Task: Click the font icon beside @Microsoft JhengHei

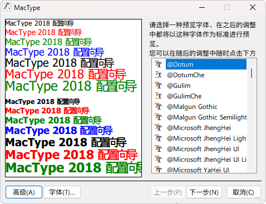Action: click(x=158, y=127)
